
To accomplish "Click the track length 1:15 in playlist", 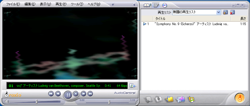I will tap(243, 24).
